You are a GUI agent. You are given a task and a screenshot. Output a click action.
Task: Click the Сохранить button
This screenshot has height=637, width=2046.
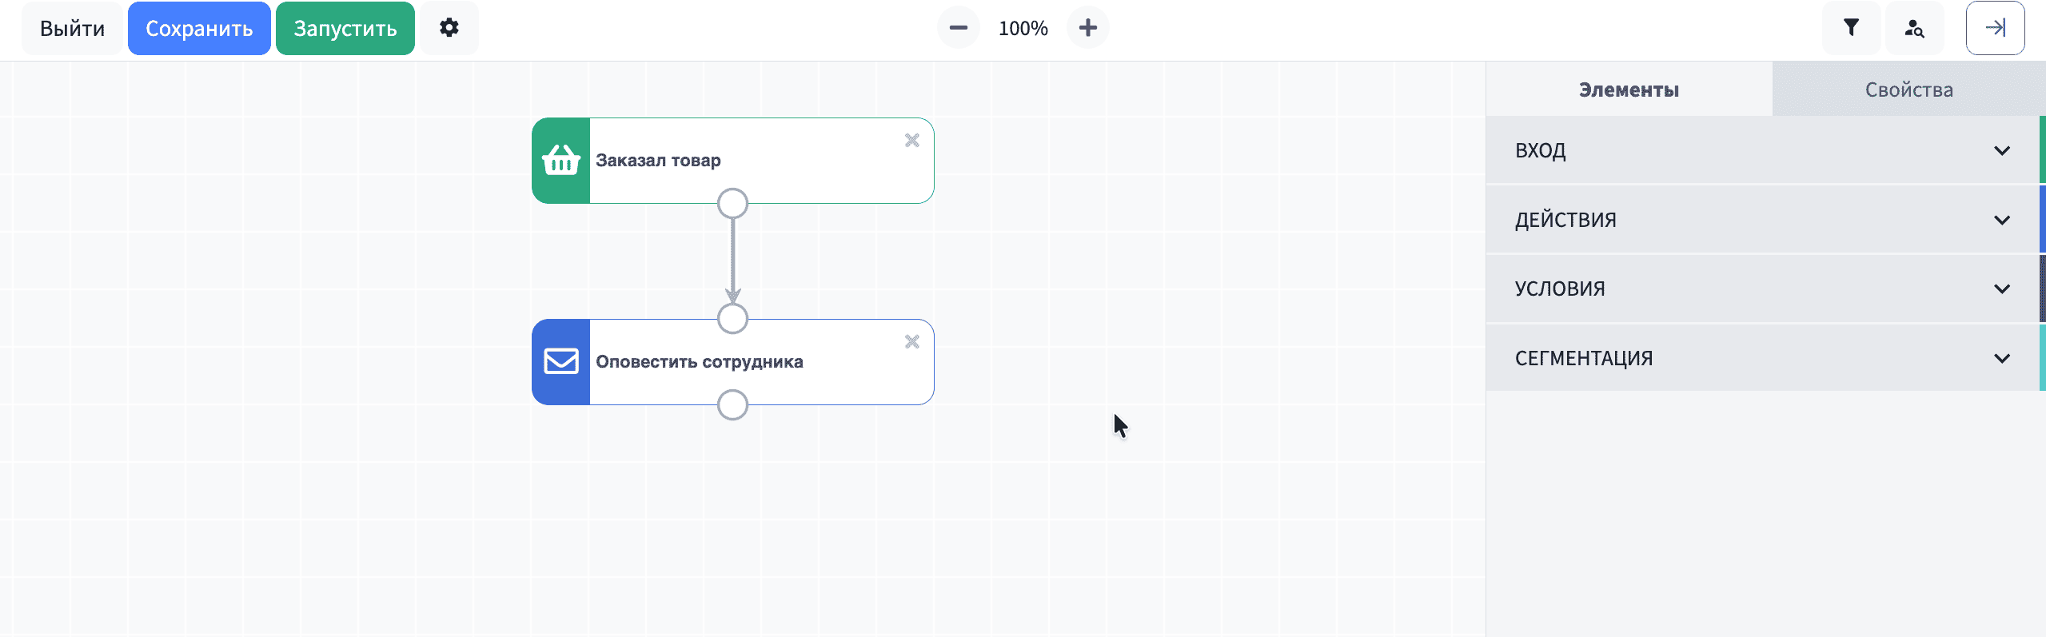point(199,28)
